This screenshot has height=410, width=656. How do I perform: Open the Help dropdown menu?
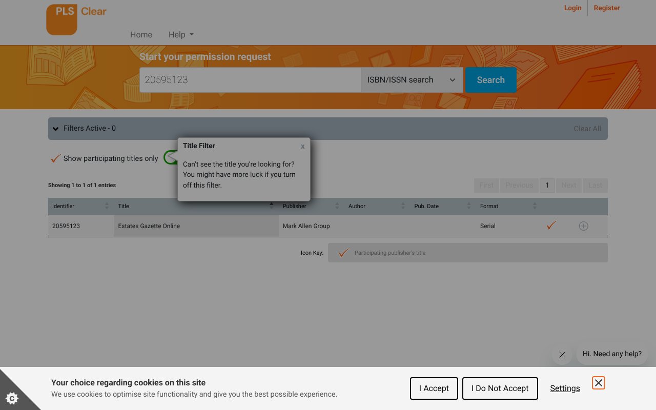(x=180, y=34)
